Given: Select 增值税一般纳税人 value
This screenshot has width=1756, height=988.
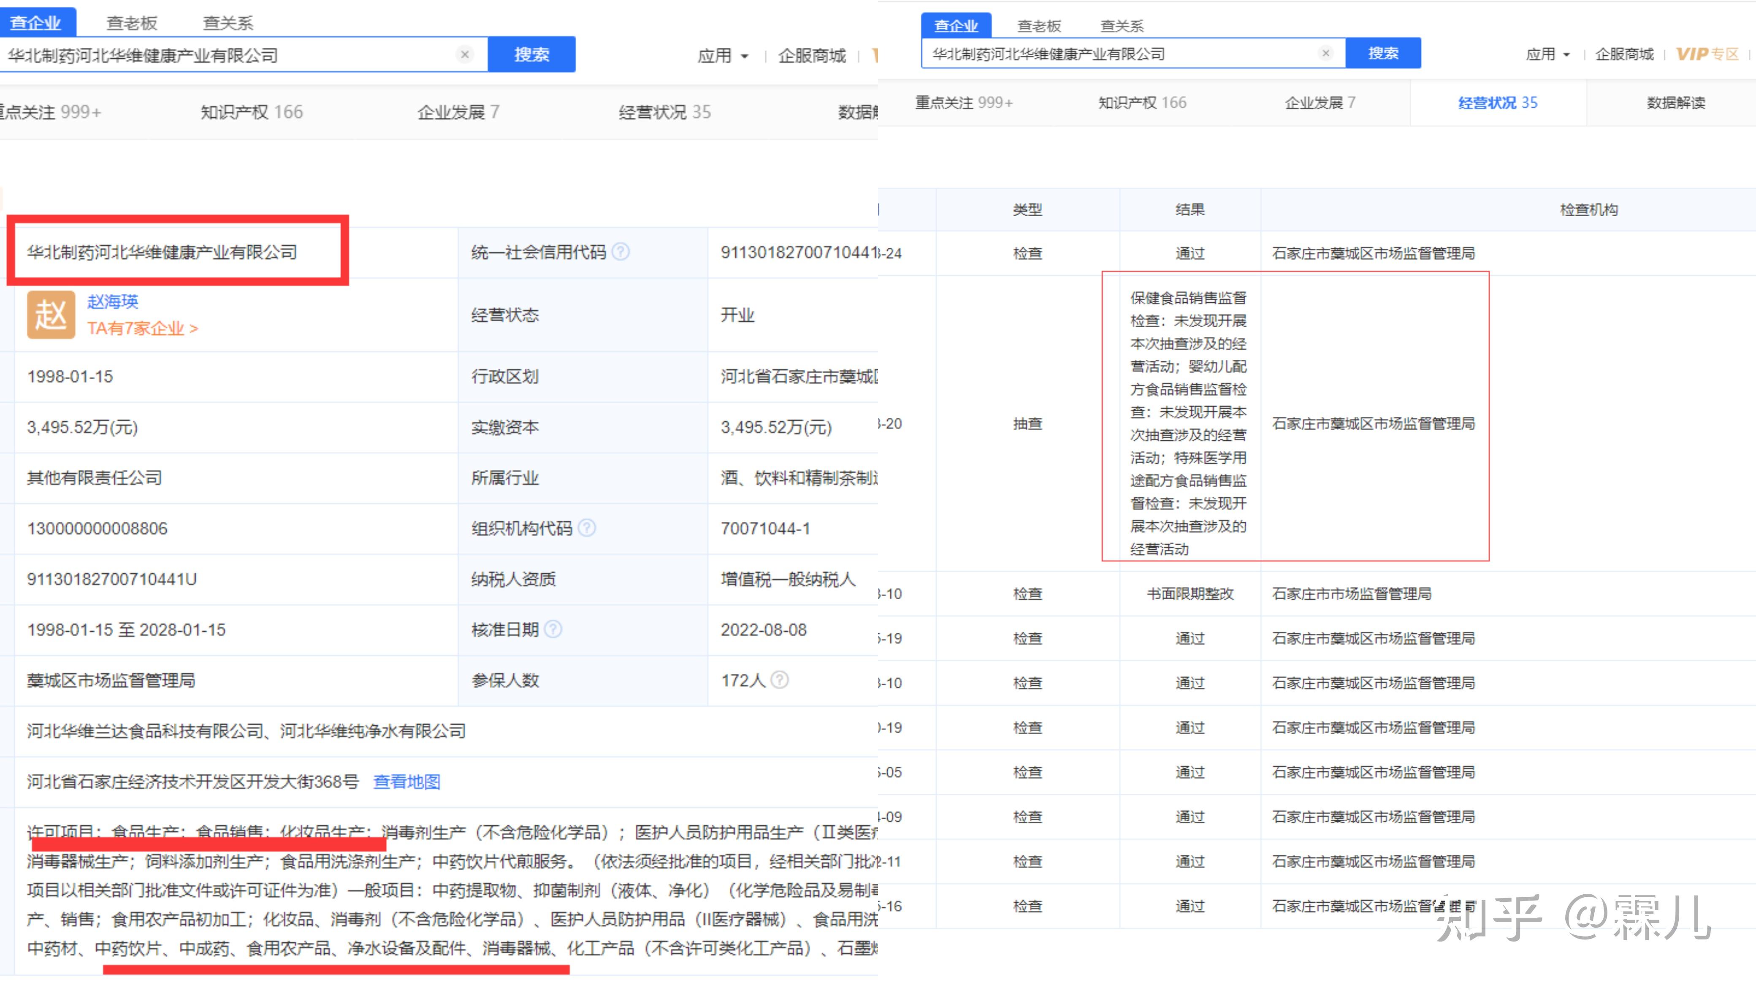Looking at the screenshot, I should pos(788,579).
